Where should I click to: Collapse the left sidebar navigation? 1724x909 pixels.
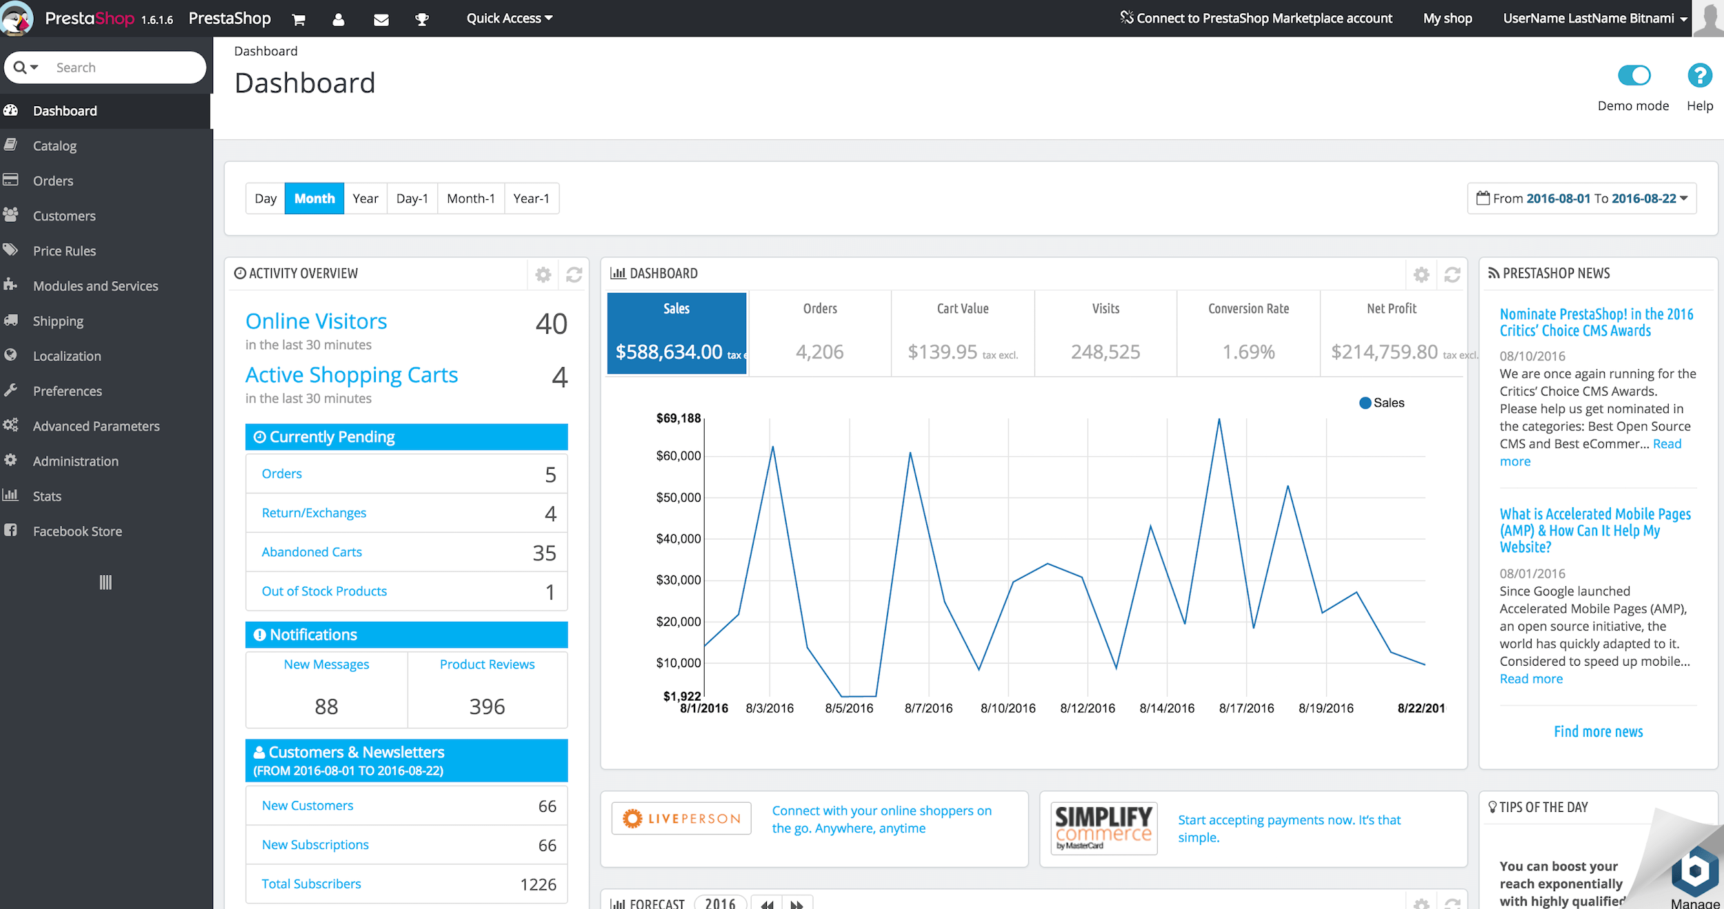105,582
